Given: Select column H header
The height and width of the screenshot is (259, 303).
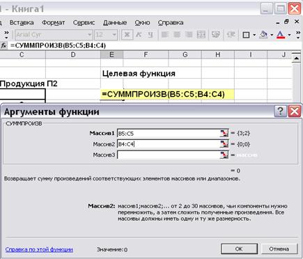Looking at the screenshot, I should click(x=218, y=55).
